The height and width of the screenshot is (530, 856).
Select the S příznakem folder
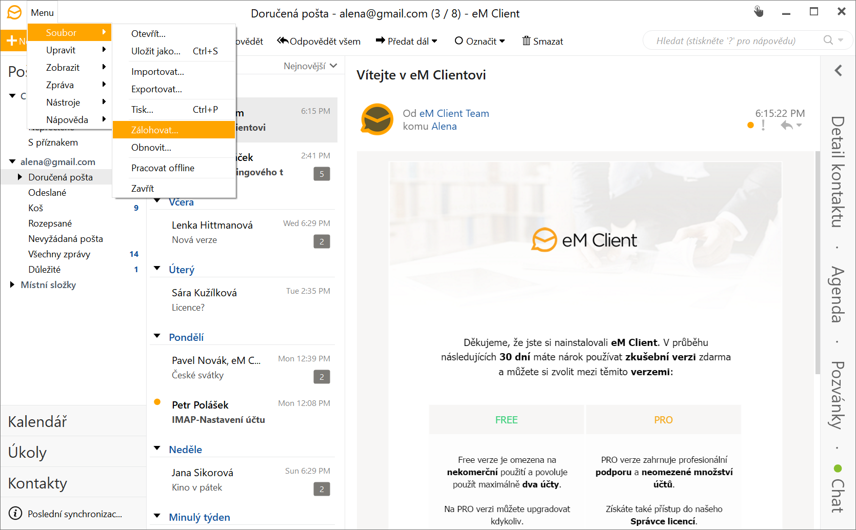pos(53,142)
